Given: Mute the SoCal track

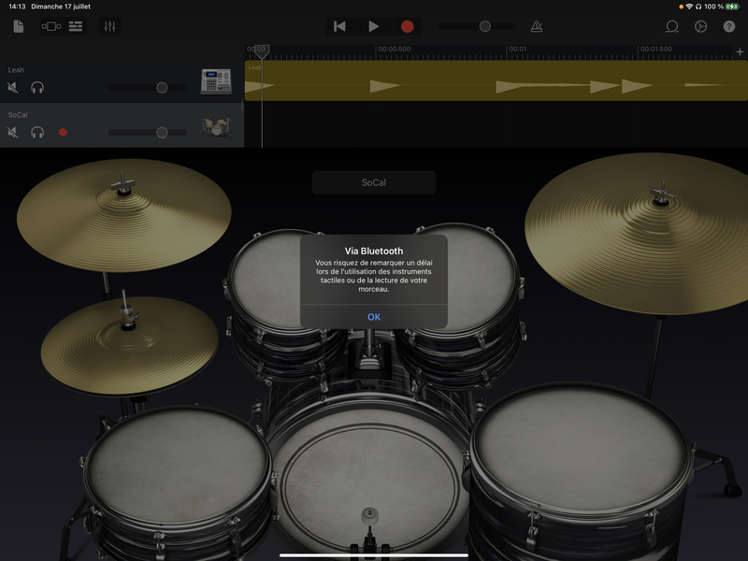Looking at the screenshot, I should 13,132.
